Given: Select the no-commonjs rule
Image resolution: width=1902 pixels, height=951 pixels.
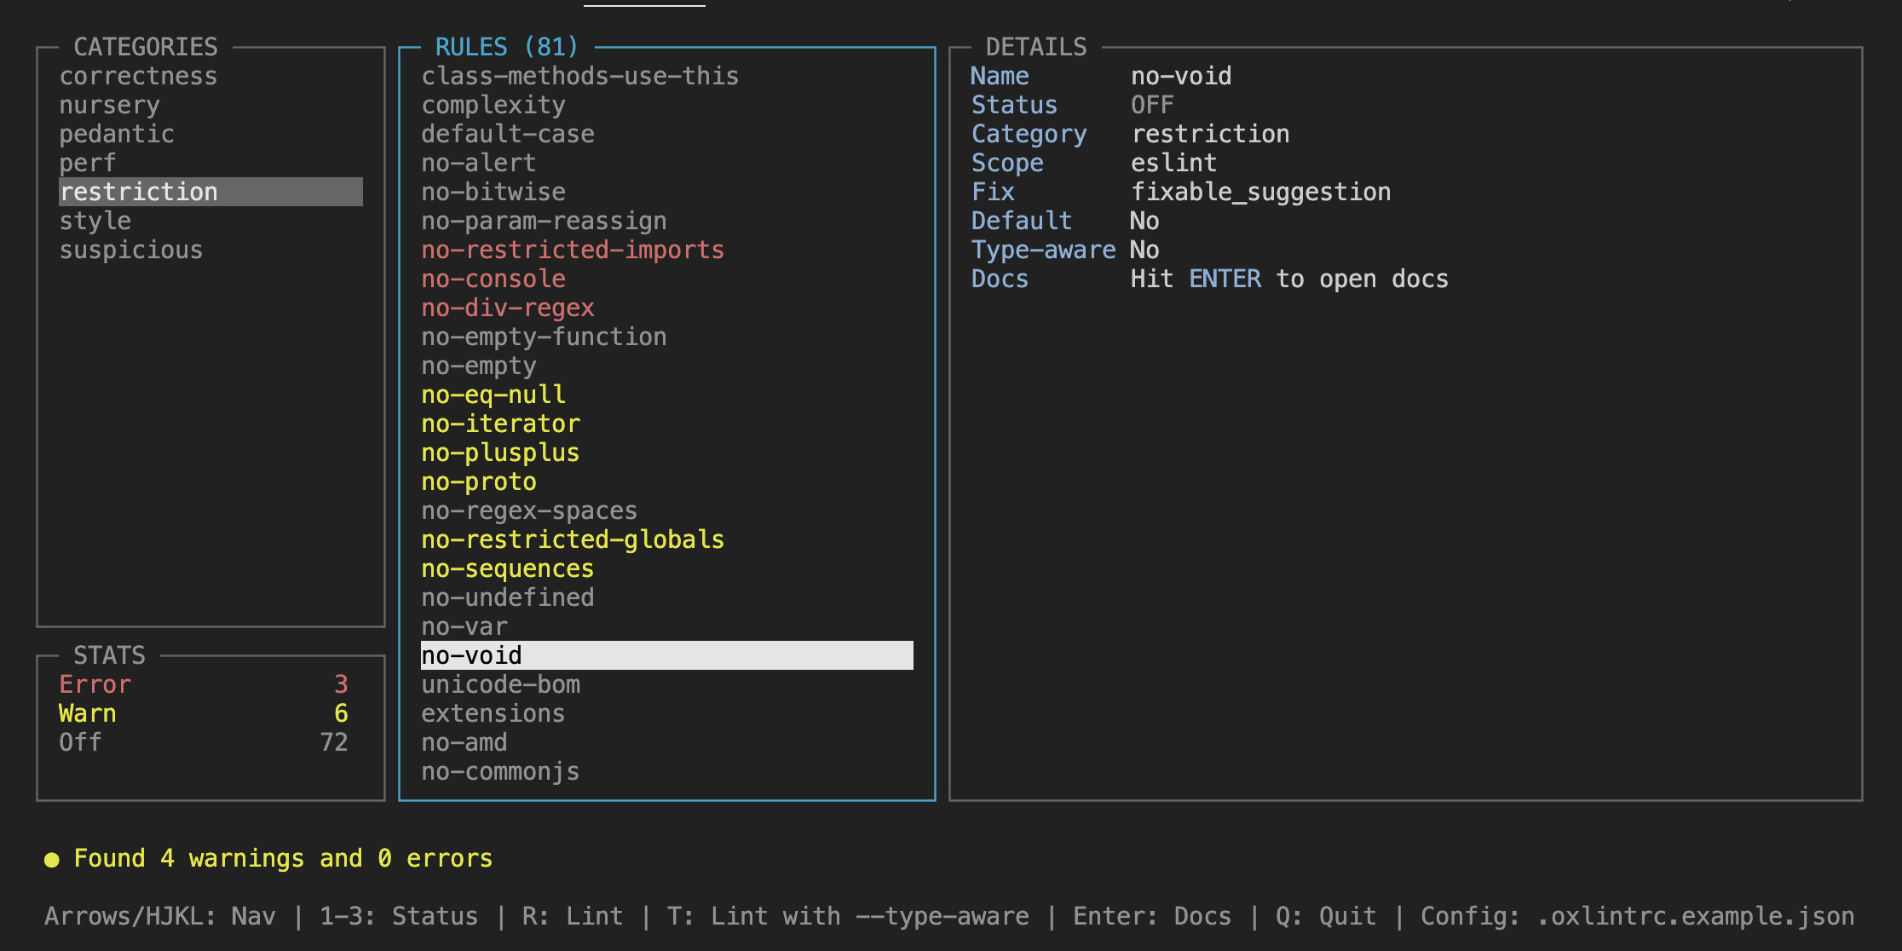Looking at the screenshot, I should pyautogui.click(x=500, y=772).
